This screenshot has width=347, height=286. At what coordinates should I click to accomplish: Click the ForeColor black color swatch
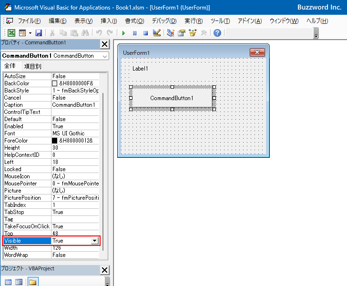[54, 141]
